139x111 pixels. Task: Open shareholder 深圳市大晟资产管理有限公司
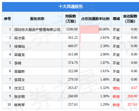(37, 30)
